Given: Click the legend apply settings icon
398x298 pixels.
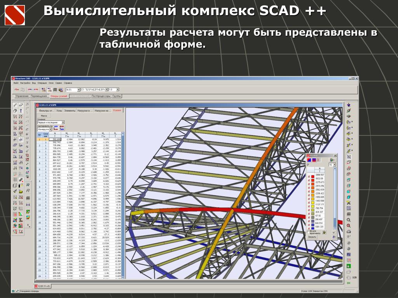Looking at the screenshot, I should click(332, 160).
